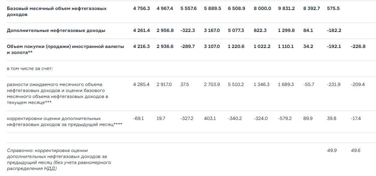The width and height of the screenshot is (376, 176).
Task: Click the cell showing 4 285.4
Action: coord(141,84)
